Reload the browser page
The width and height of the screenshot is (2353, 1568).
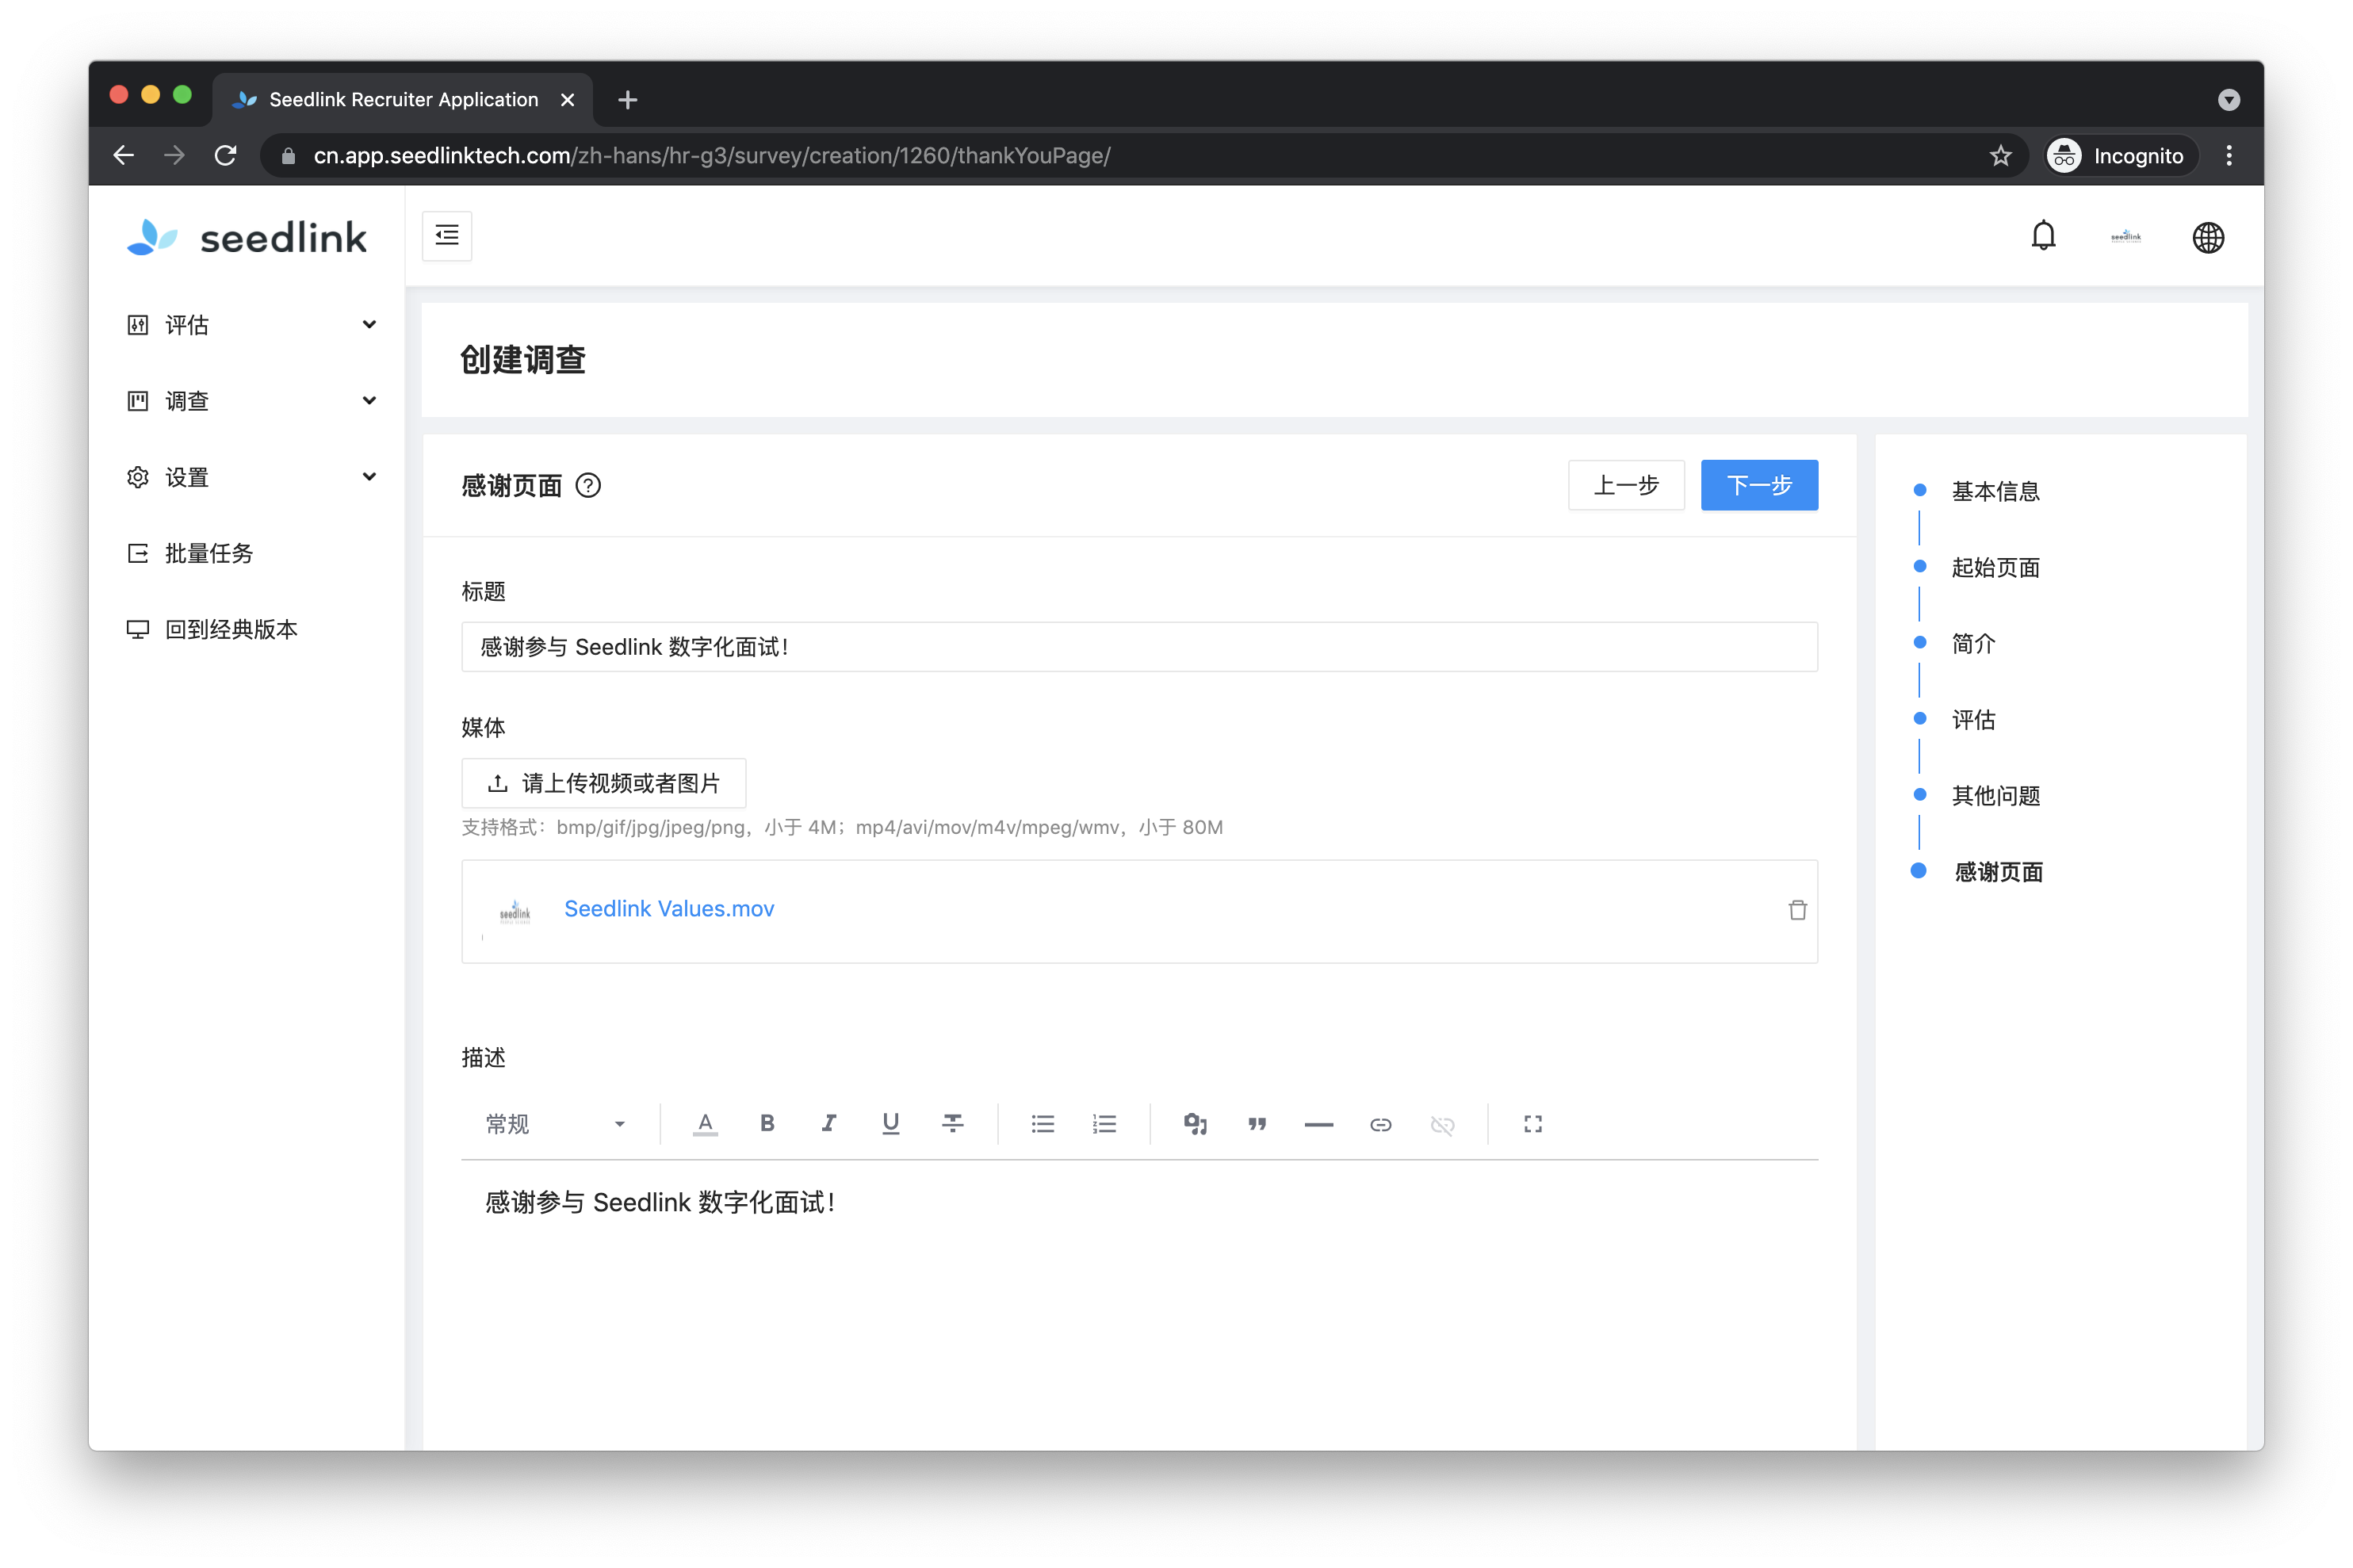click(226, 155)
